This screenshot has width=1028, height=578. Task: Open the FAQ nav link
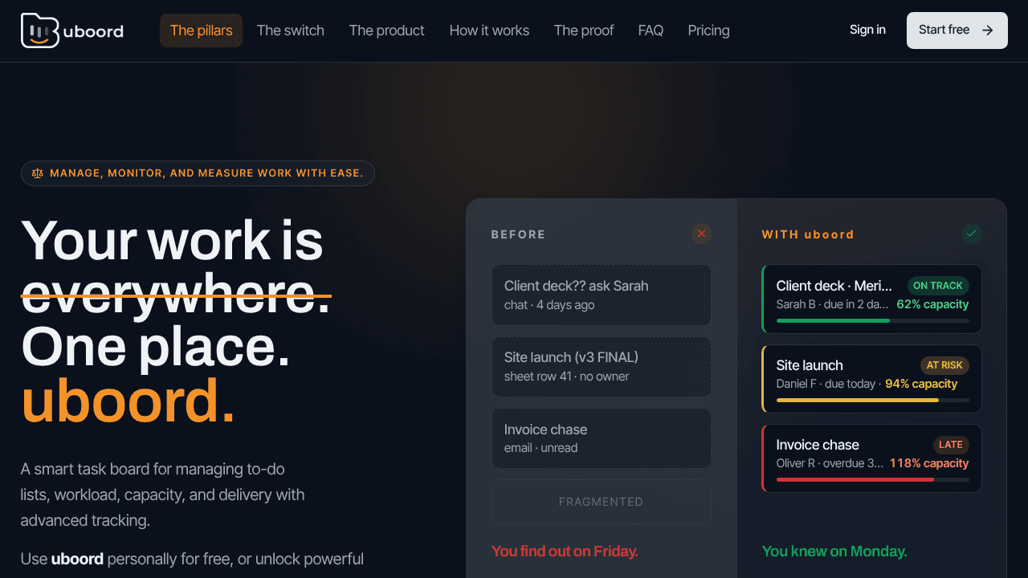click(651, 31)
